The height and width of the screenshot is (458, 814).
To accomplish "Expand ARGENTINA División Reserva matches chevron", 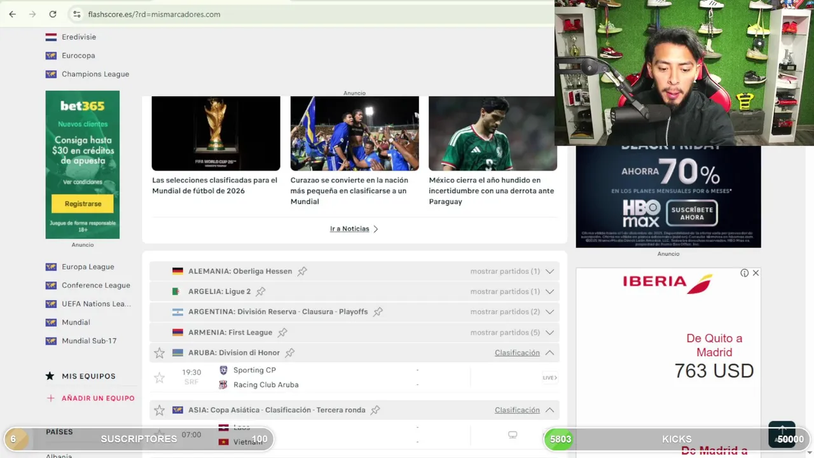I will (549, 312).
